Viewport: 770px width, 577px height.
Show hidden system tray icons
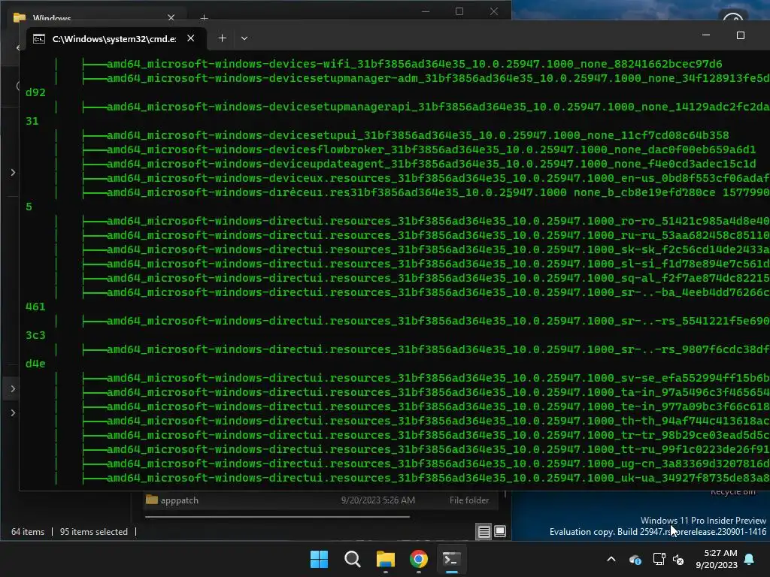tap(611, 559)
